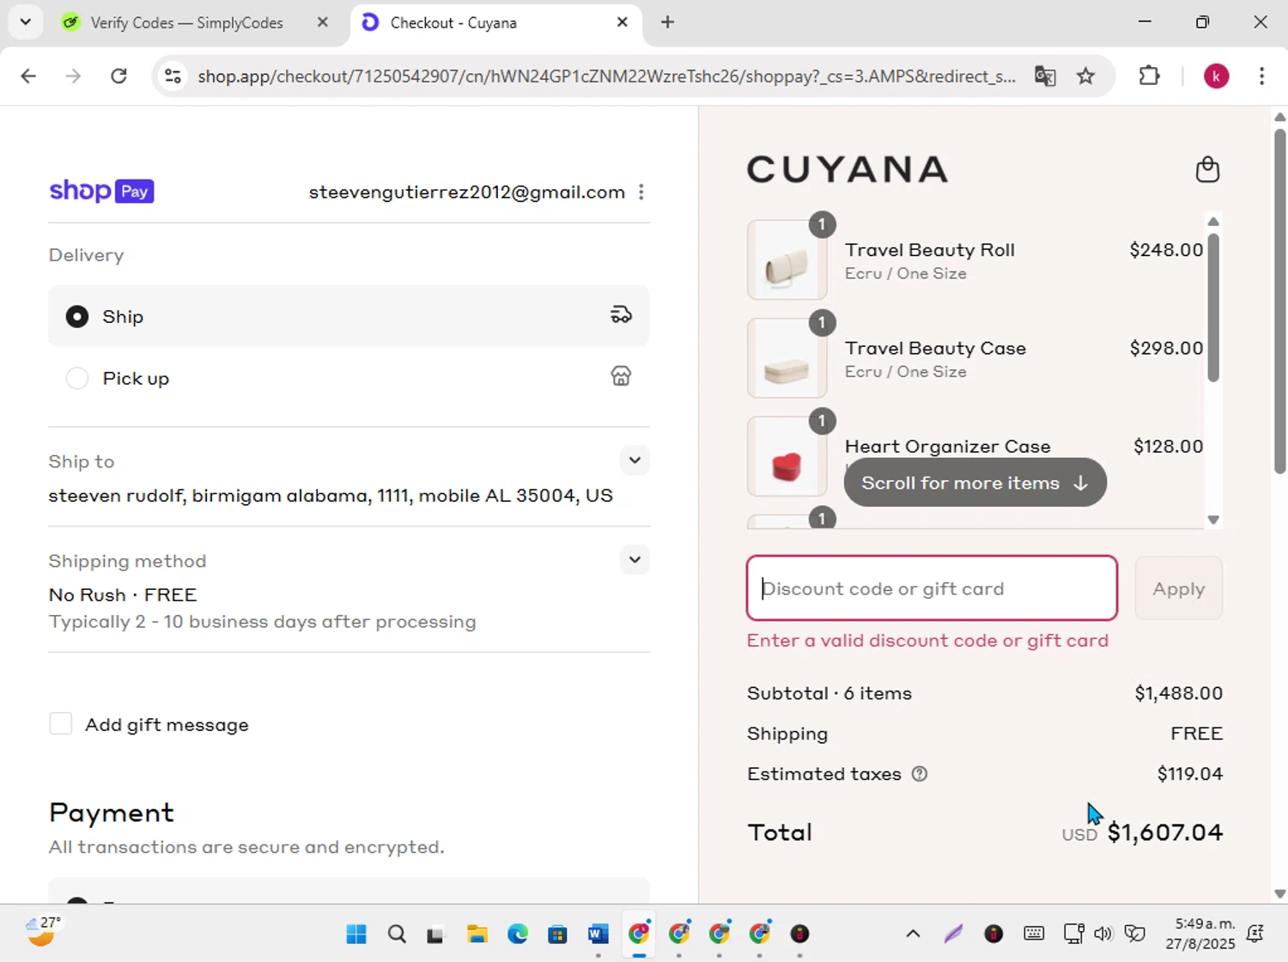Open the Windows Start menu

click(356, 934)
